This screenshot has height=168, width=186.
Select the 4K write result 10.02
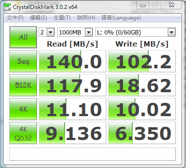[x=142, y=109]
